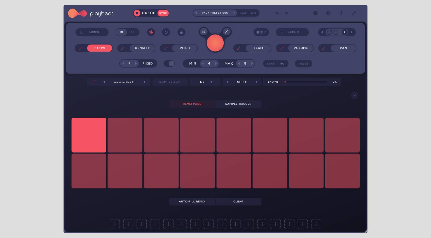Click the shuffle crossed-arrows icon
Viewport: 431px width, 238px height.
coord(204,32)
